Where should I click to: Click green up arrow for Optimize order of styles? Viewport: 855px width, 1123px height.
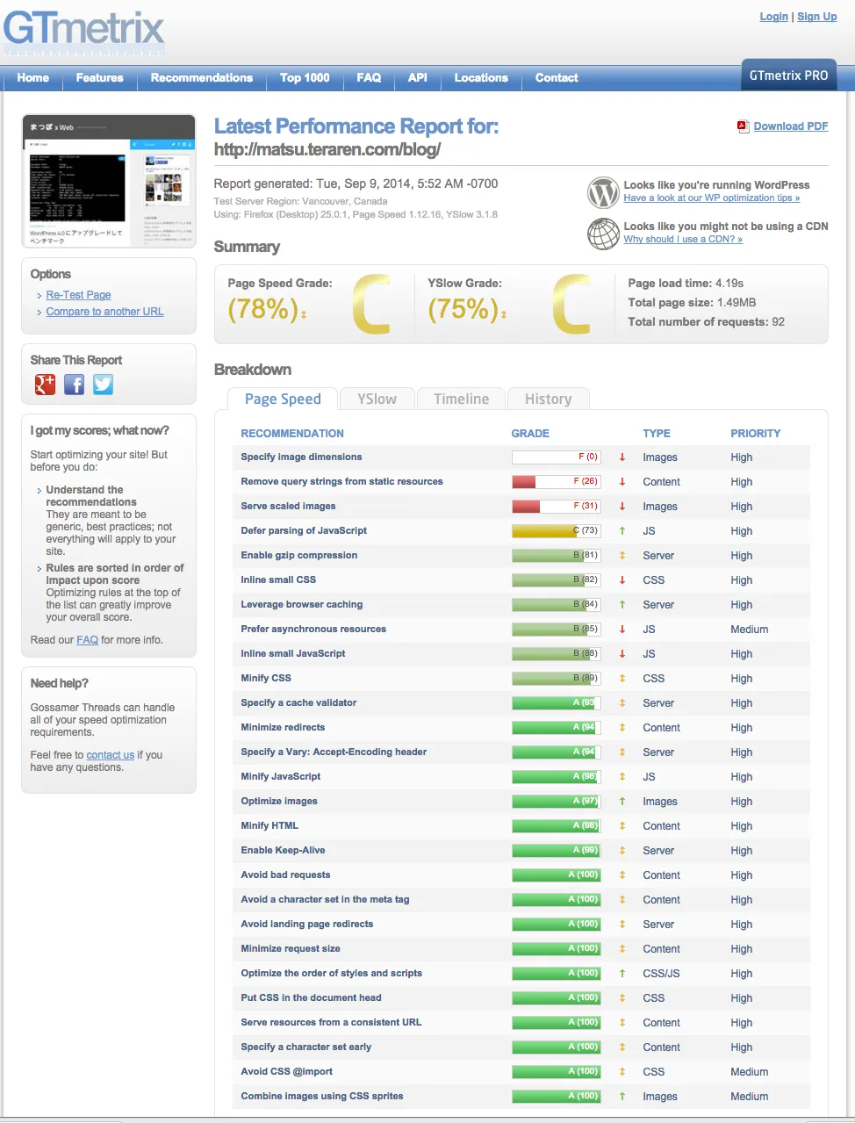622,974
